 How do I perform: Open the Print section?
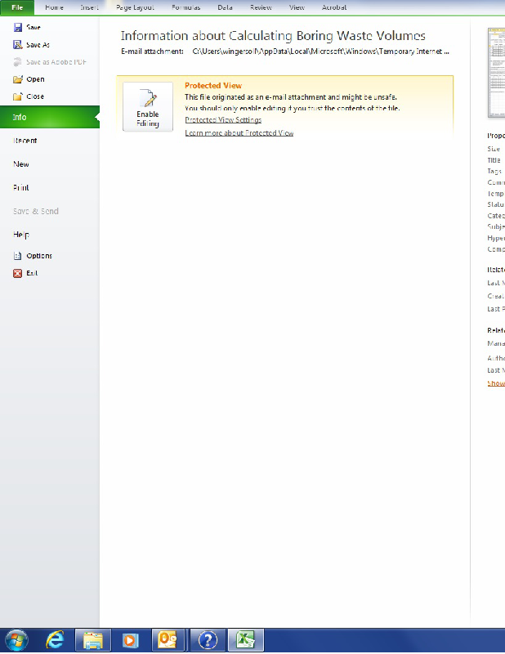[21, 188]
